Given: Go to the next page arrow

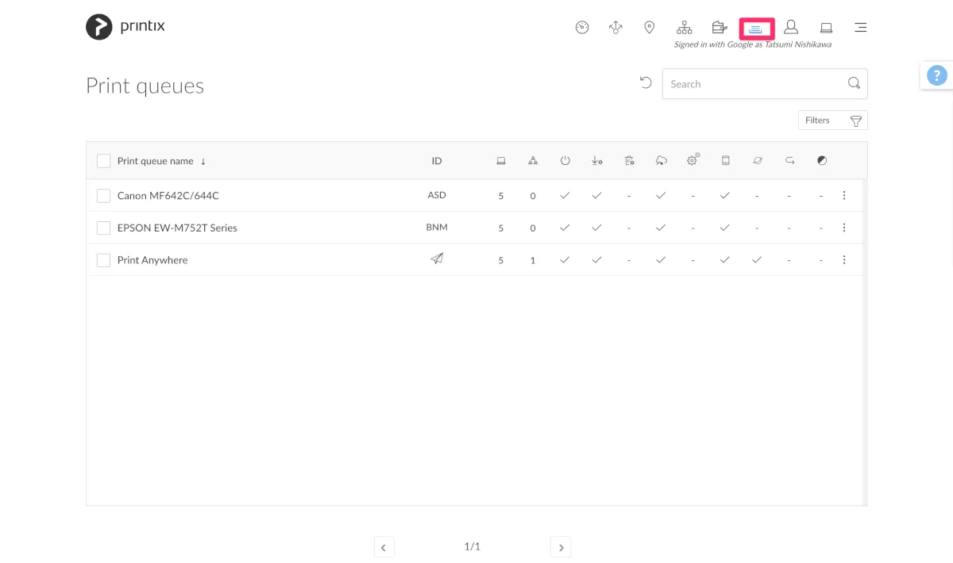Looking at the screenshot, I should click(561, 547).
